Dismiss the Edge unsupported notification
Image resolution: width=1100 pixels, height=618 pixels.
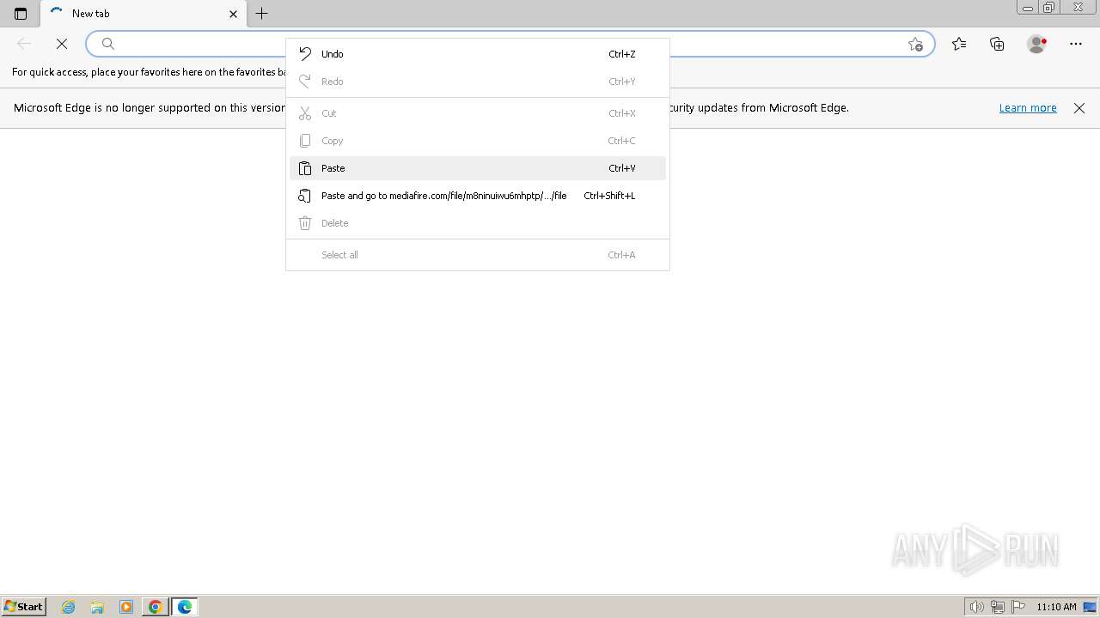pyautogui.click(x=1079, y=108)
